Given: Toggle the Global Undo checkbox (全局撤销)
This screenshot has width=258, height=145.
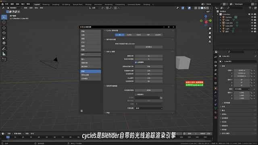Looking at the screenshot, I should [136, 62].
